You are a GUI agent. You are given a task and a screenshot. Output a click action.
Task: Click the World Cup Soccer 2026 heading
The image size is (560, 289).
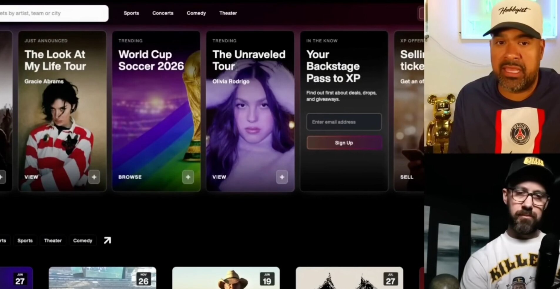(x=151, y=60)
